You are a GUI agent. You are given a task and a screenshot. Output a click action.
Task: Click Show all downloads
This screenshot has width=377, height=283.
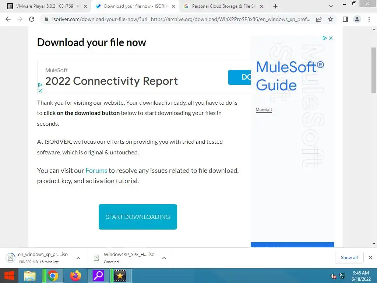click(349, 258)
